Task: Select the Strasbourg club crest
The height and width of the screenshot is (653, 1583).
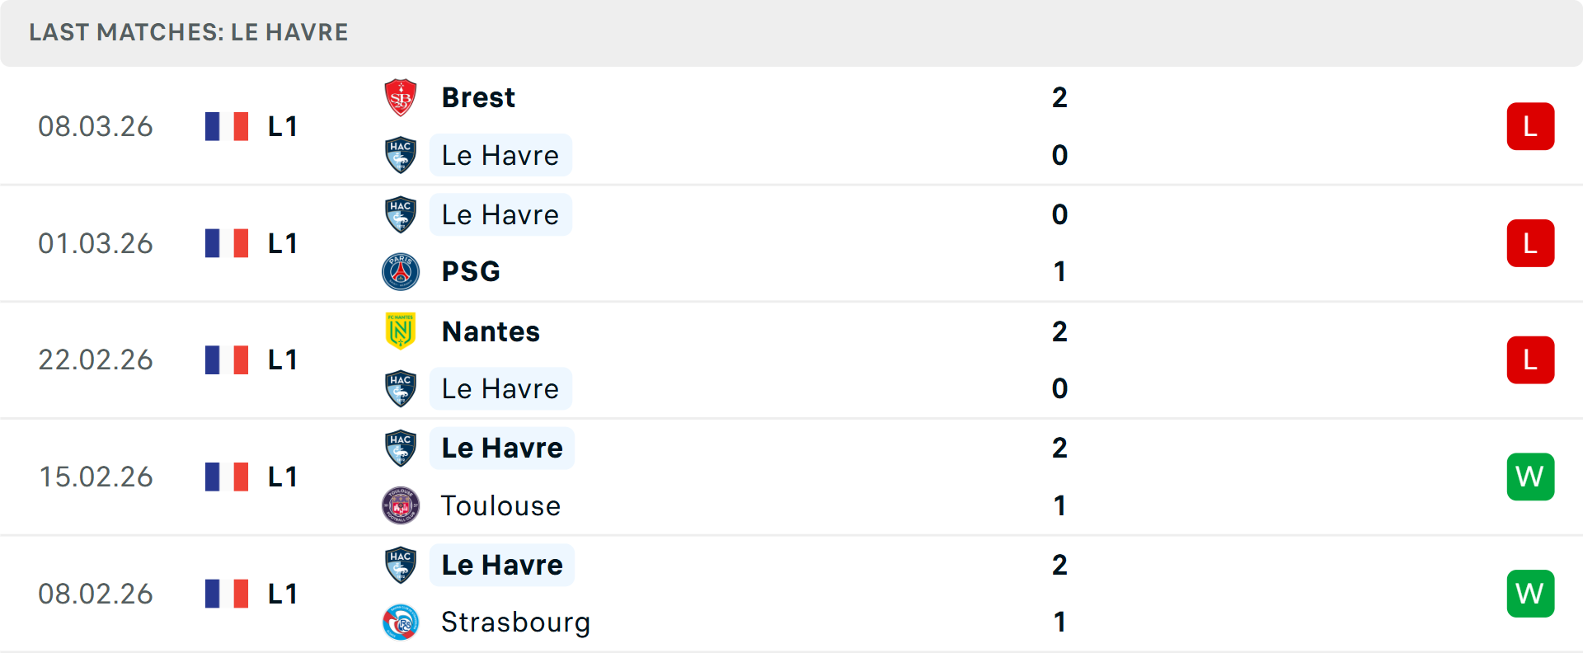Action: [x=401, y=622]
